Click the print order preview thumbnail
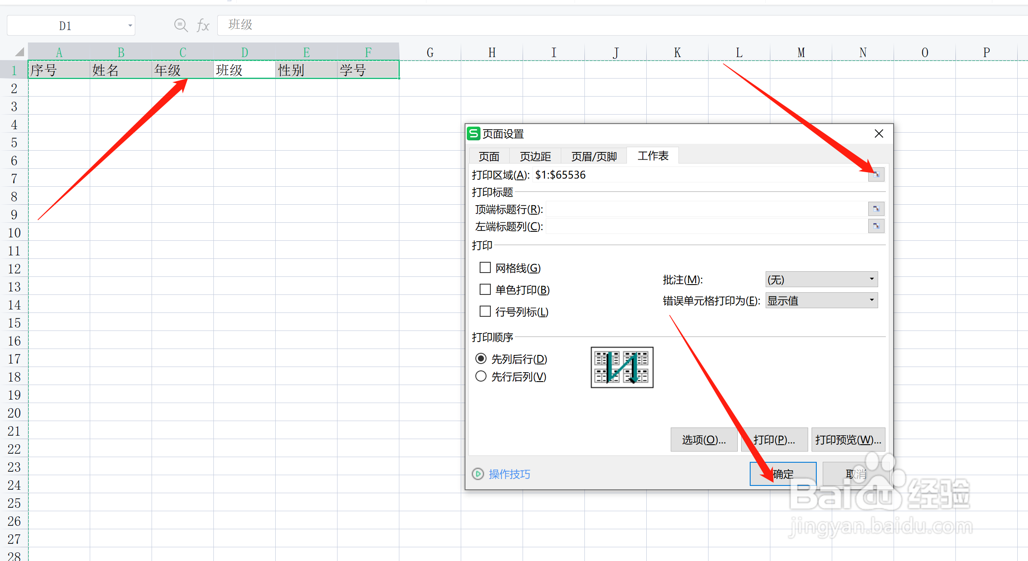1028x561 pixels. pyautogui.click(x=622, y=367)
